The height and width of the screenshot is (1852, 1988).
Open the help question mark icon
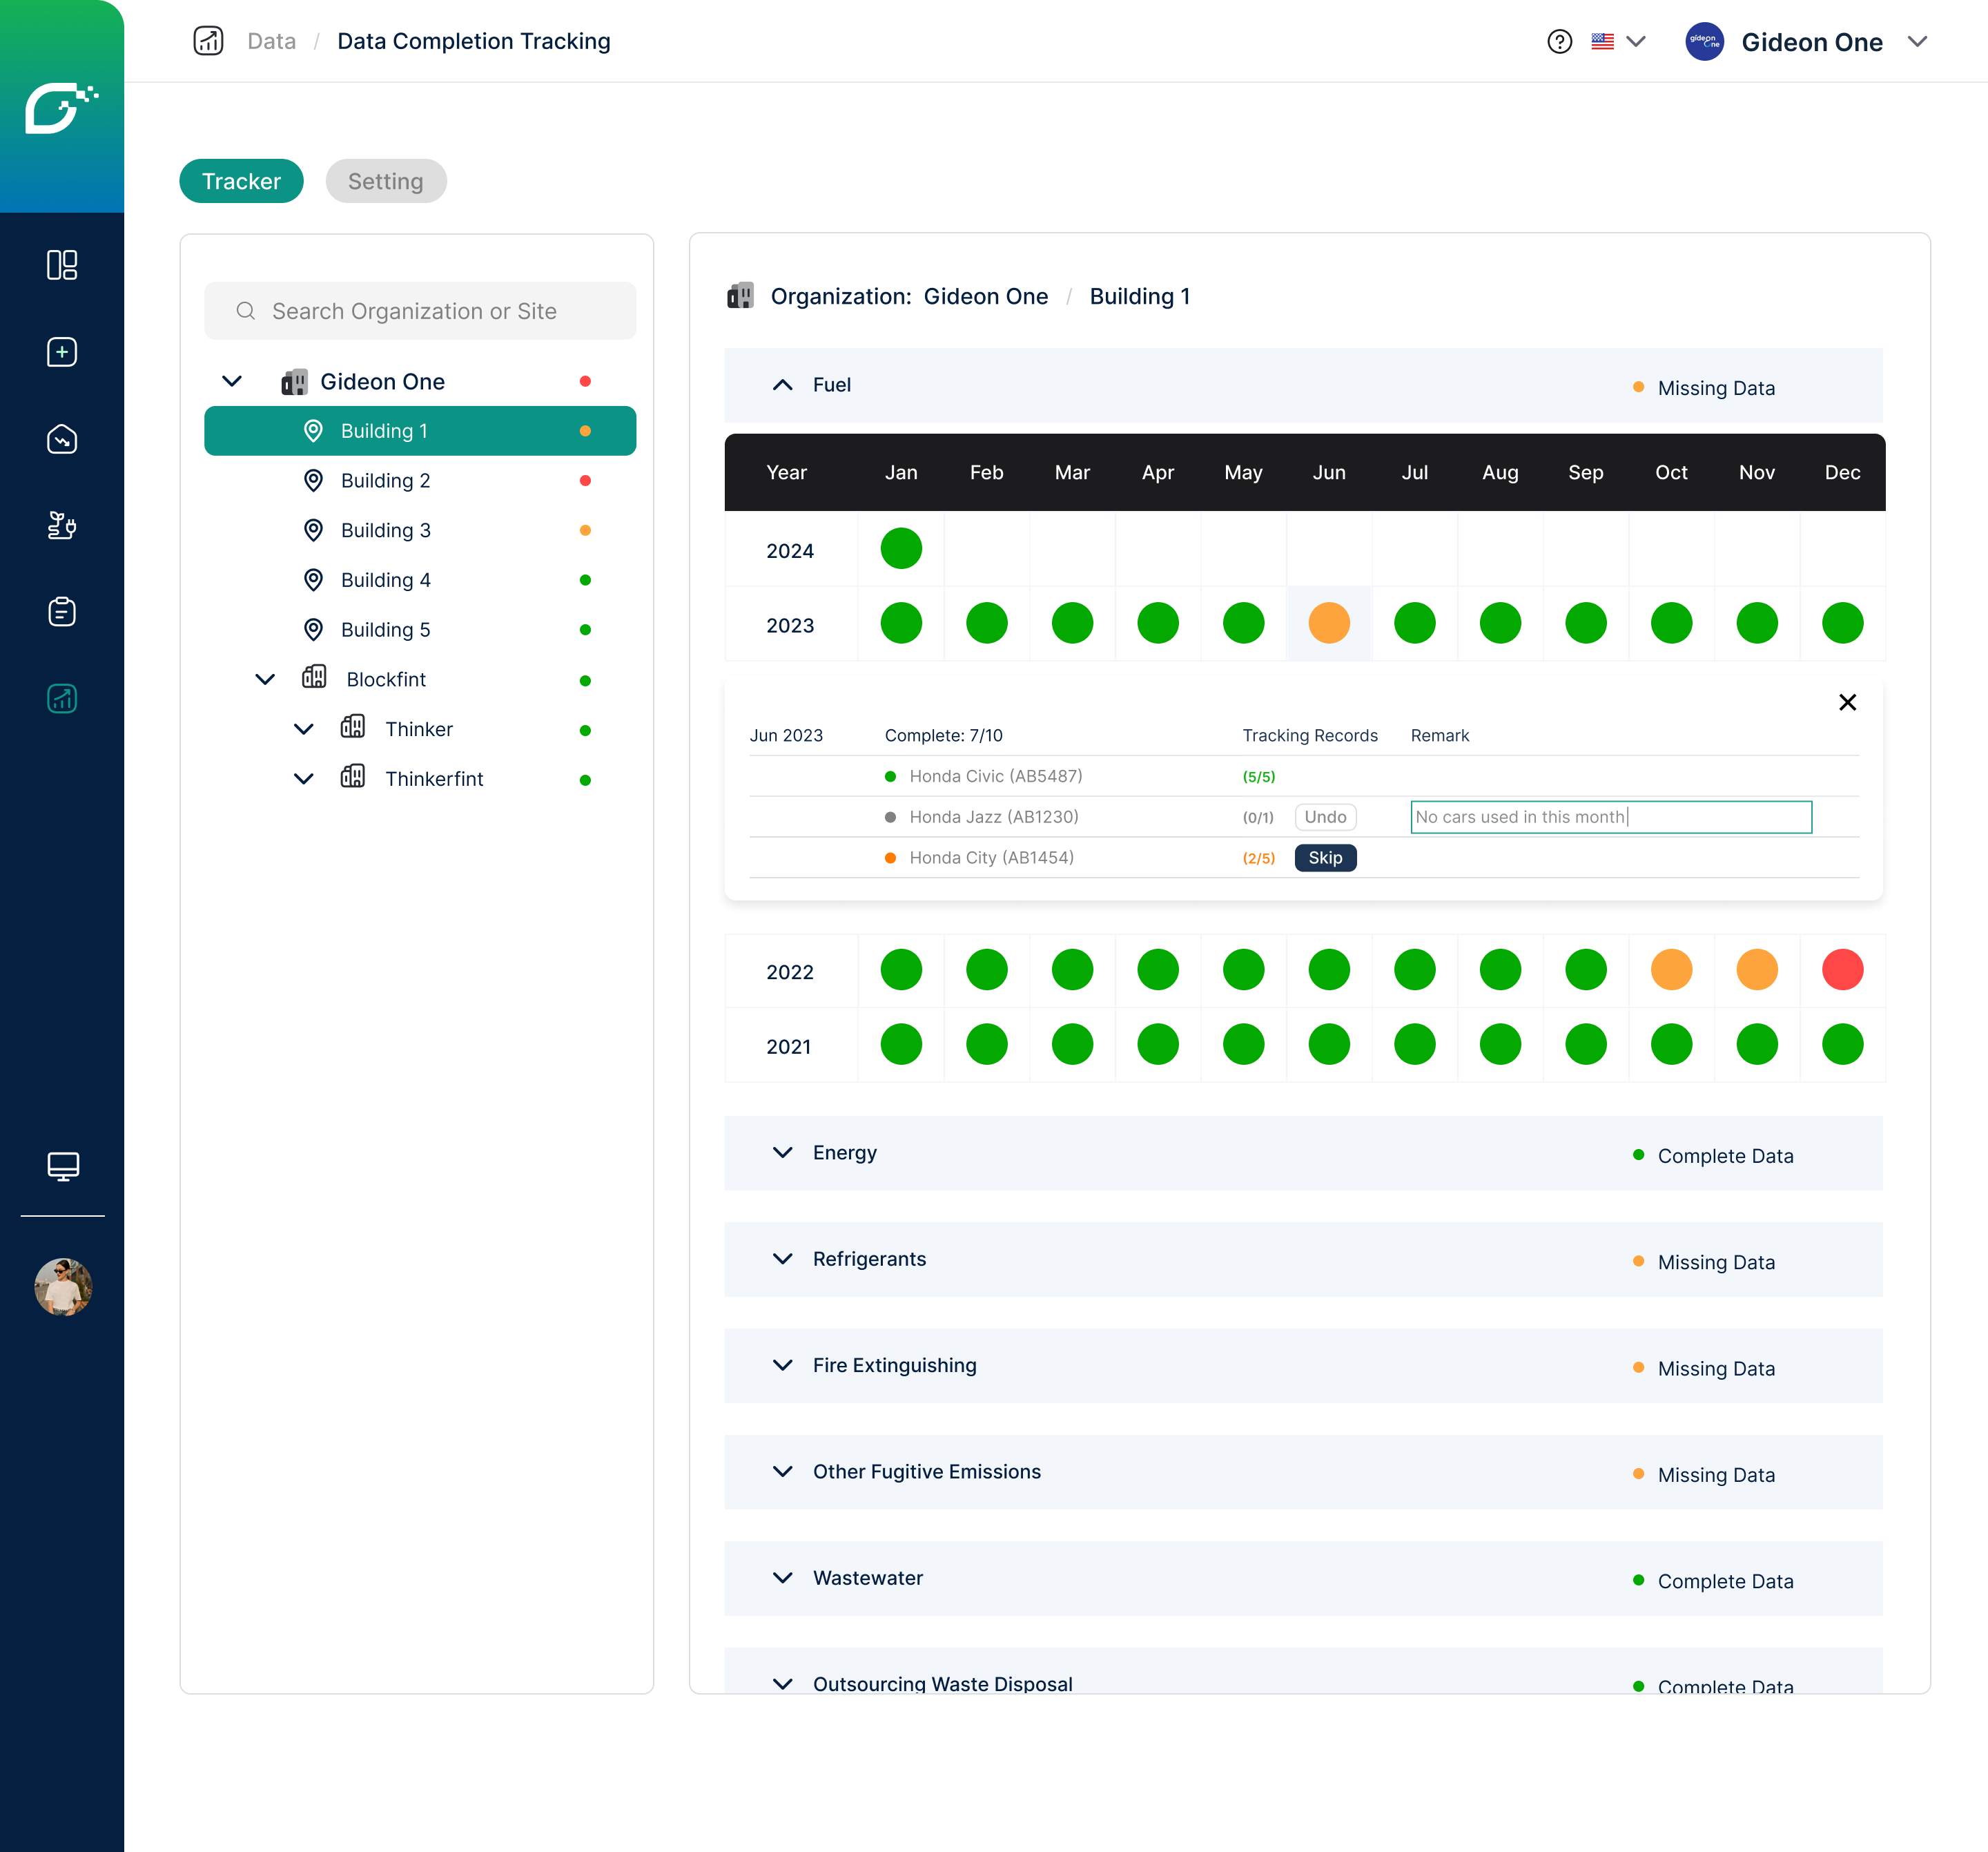point(1559,42)
